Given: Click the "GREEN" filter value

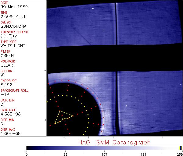Looking at the screenshot, I should [x=7, y=55].
